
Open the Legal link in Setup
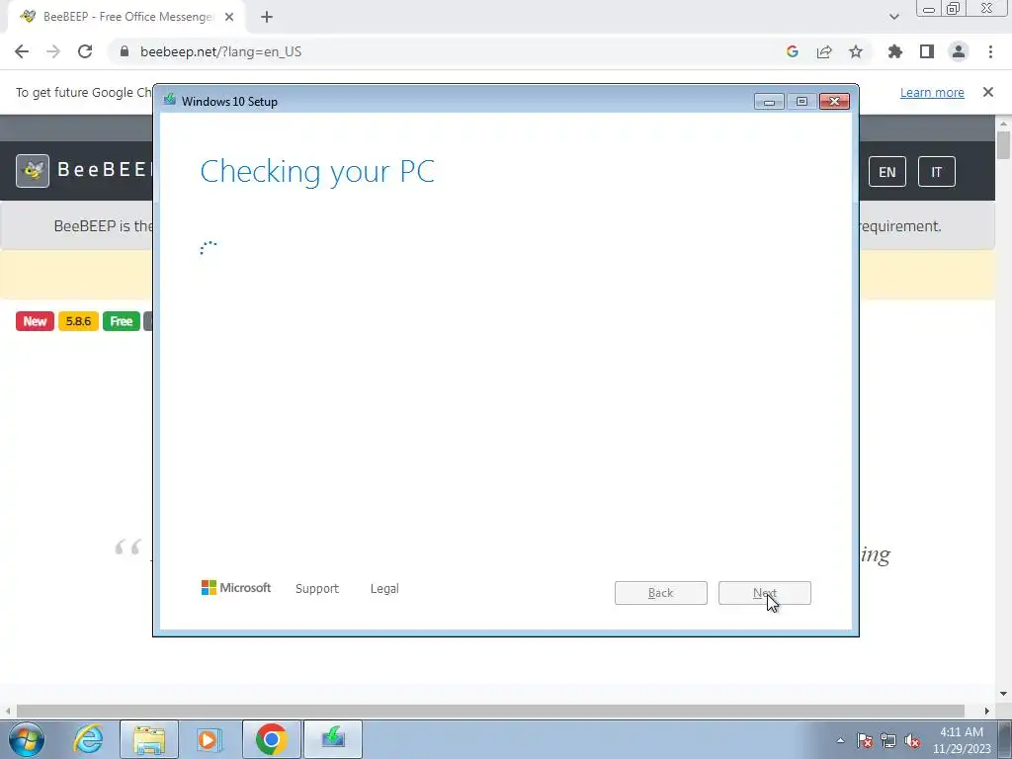click(384, 589)
